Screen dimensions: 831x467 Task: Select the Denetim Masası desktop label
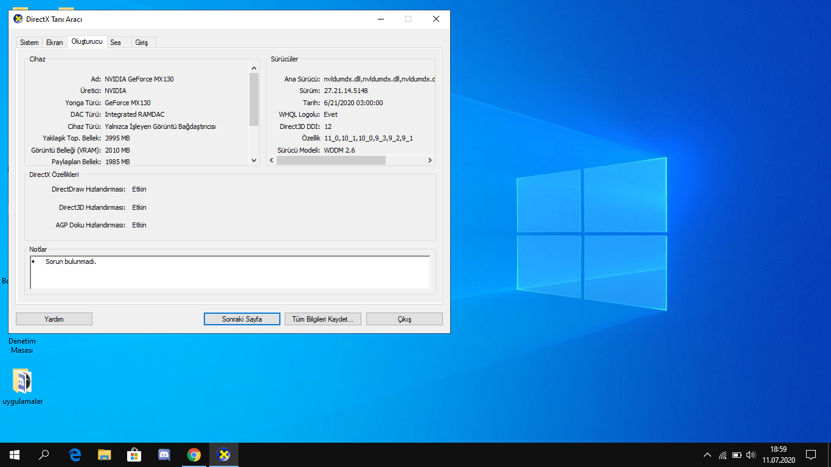[22, 346]
